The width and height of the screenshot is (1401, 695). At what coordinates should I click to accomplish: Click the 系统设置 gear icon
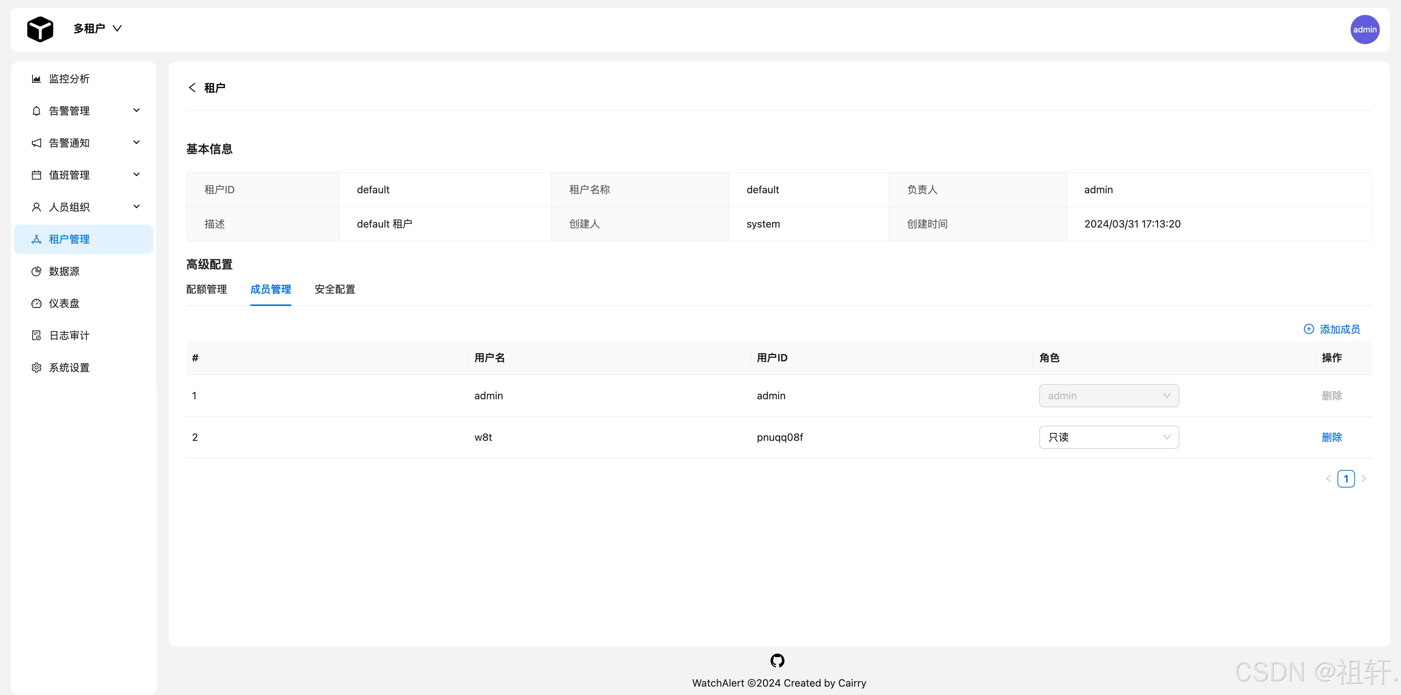point(37,367)
